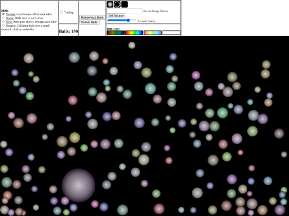The width and height of the screenshot is (289, 216).
Task: Enable the Trailing checkbox
Action: tap(62, 12)
